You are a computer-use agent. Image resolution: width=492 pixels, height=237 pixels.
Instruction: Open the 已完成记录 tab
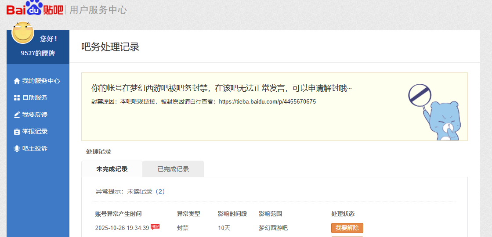[x=173, y=169]
